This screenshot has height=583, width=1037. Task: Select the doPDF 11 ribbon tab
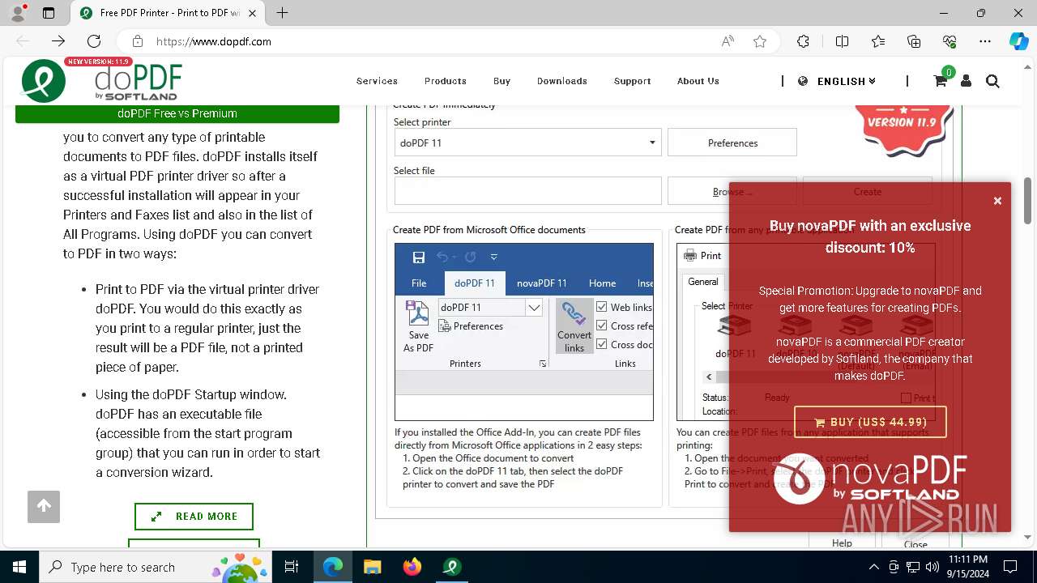point(475,283)
